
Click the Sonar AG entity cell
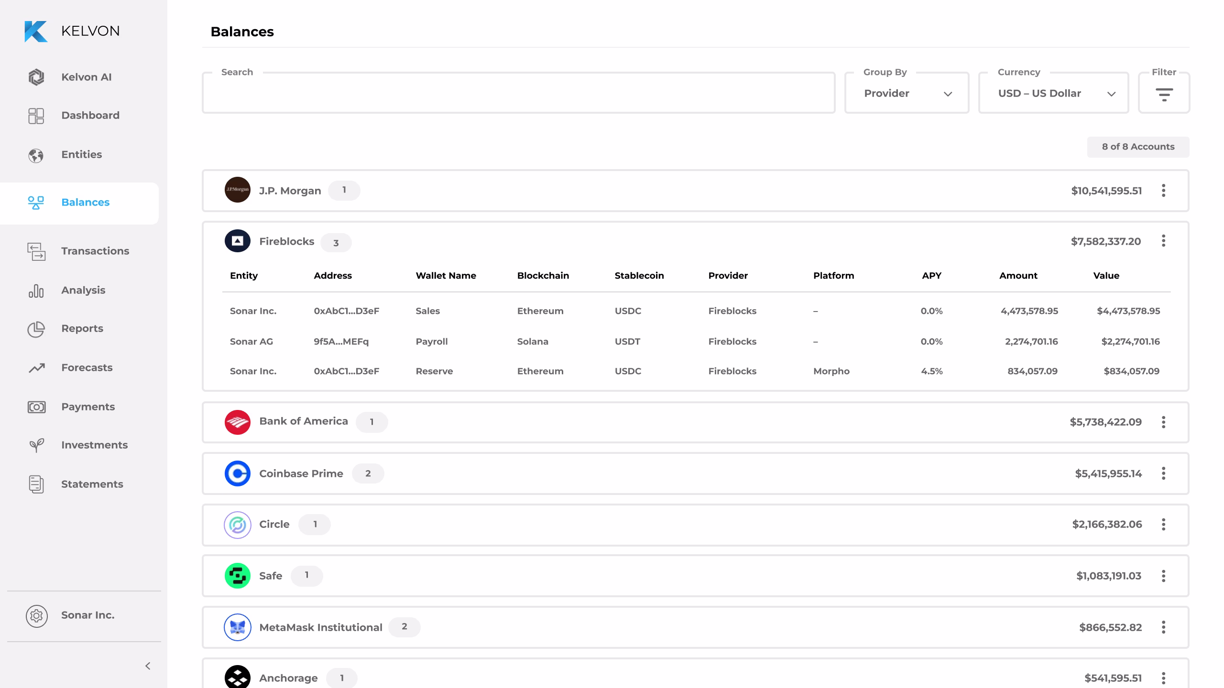(x=251, y=342)
